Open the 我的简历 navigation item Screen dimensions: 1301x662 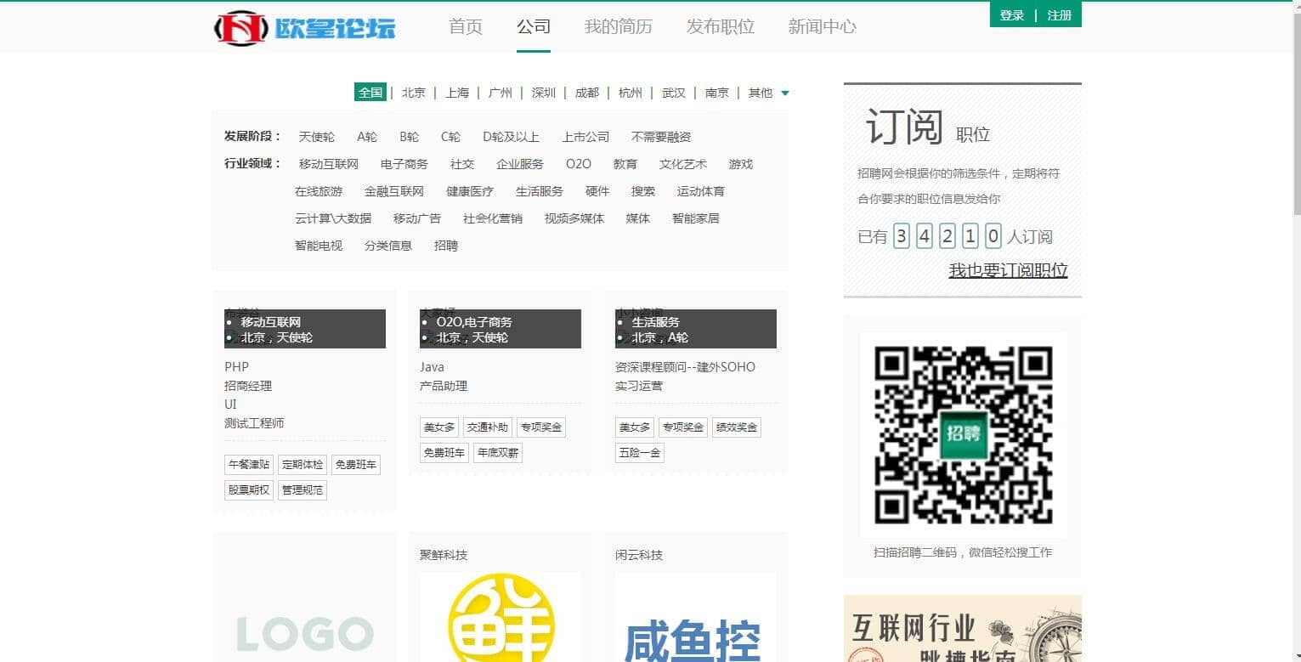coord(618,27)
